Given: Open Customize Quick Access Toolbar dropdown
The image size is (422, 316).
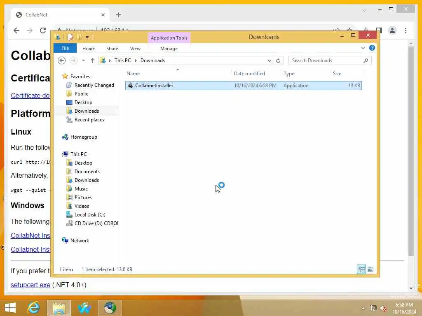Looking at the screenshot, I should coord(87,37).
